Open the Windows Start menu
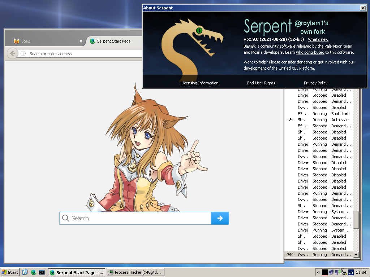This screenshot has height=277, width=370. pos(10,272)
